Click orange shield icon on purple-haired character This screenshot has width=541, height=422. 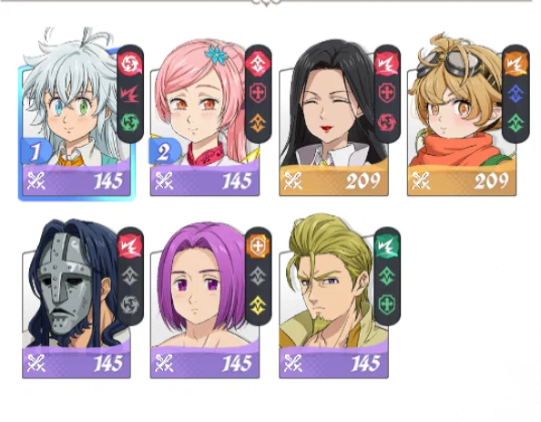258,246
